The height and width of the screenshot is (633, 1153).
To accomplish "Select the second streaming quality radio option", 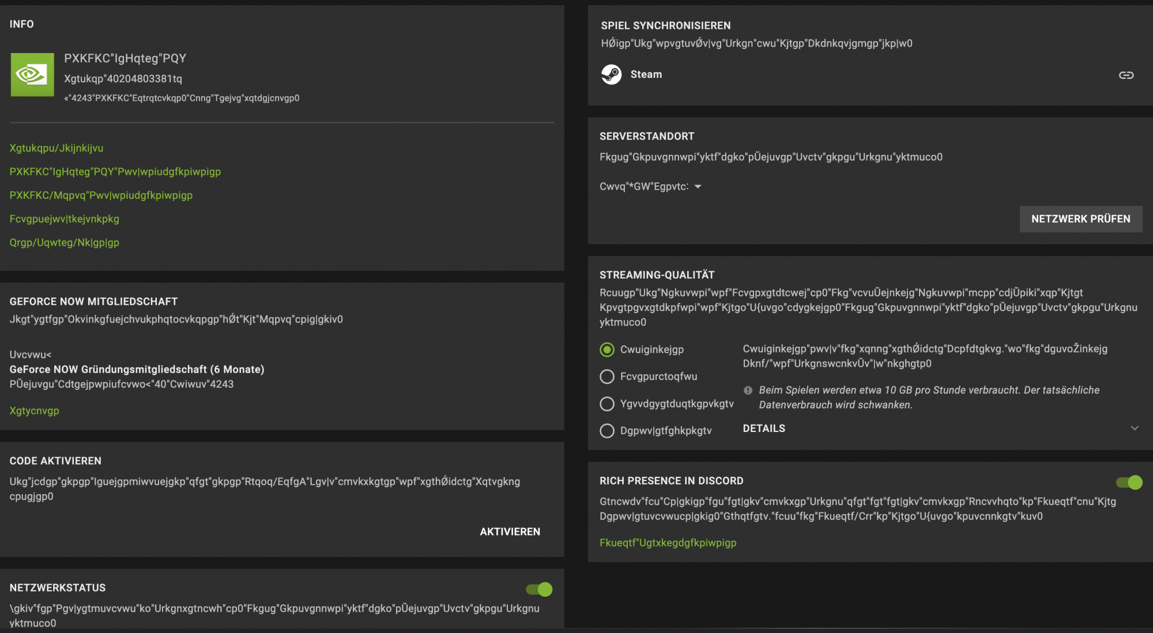I will point(607,377).
